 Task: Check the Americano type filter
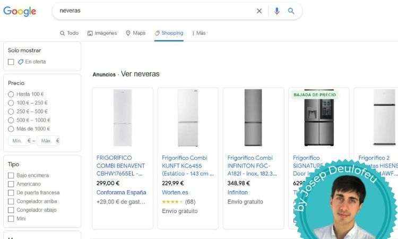[x=11, y=184]
